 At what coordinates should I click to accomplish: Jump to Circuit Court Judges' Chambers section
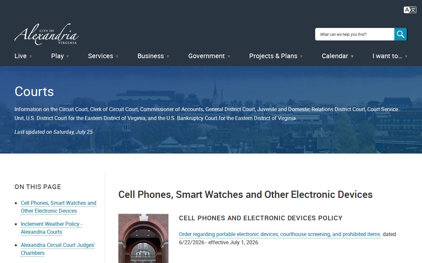(58, 249)
